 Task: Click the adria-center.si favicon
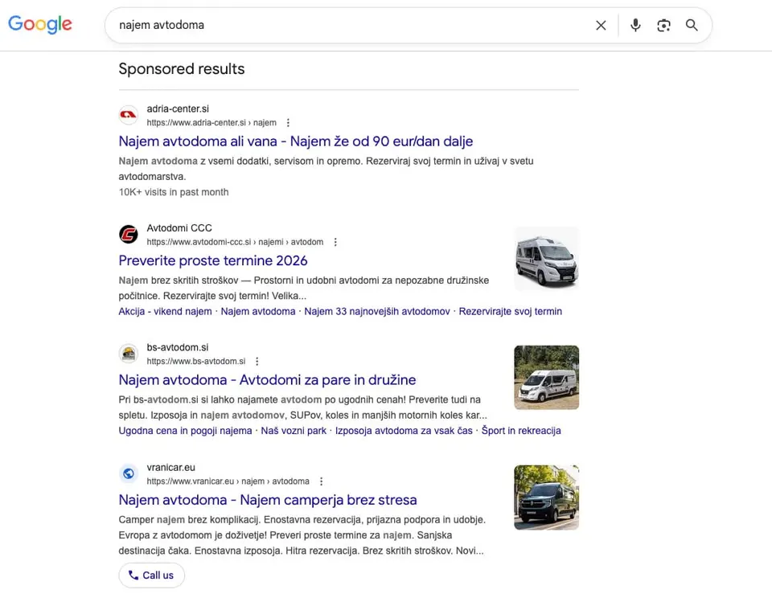(x=129, y=115)
